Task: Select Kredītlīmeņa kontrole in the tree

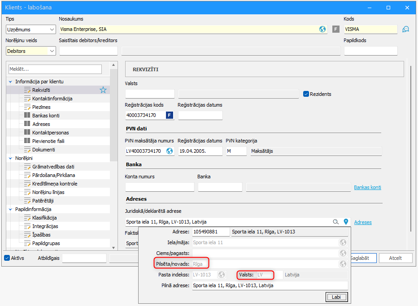Action: pyautogui.click(x=55, y=184)
